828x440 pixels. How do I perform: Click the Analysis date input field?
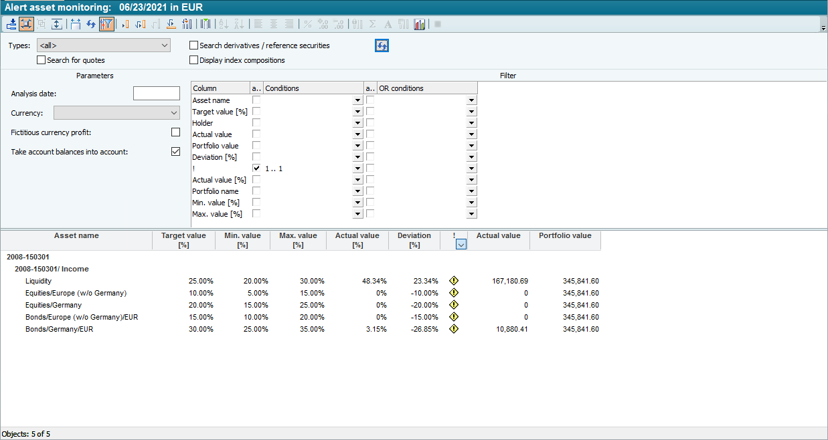point(157,94)
